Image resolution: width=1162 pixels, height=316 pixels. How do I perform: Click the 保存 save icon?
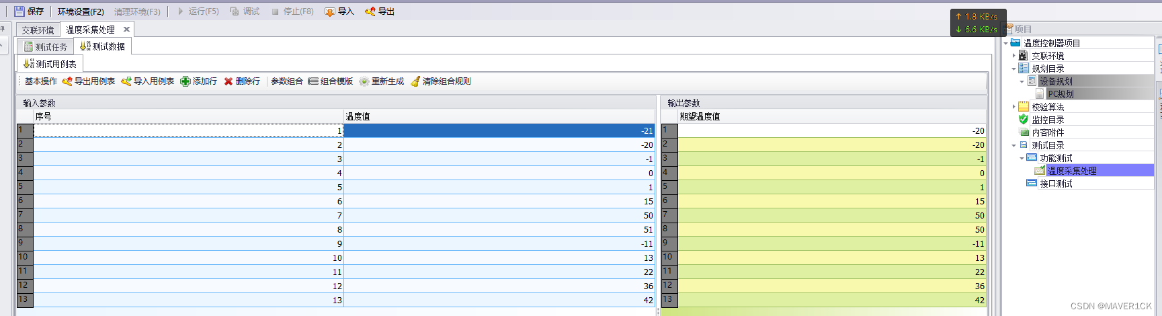click(x=19, y=11)
